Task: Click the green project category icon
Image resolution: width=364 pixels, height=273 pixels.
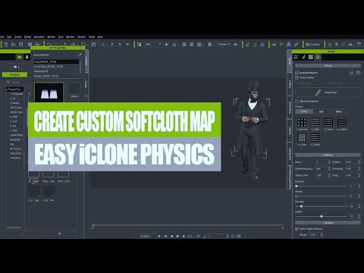Action: click(x=20, y=58)
